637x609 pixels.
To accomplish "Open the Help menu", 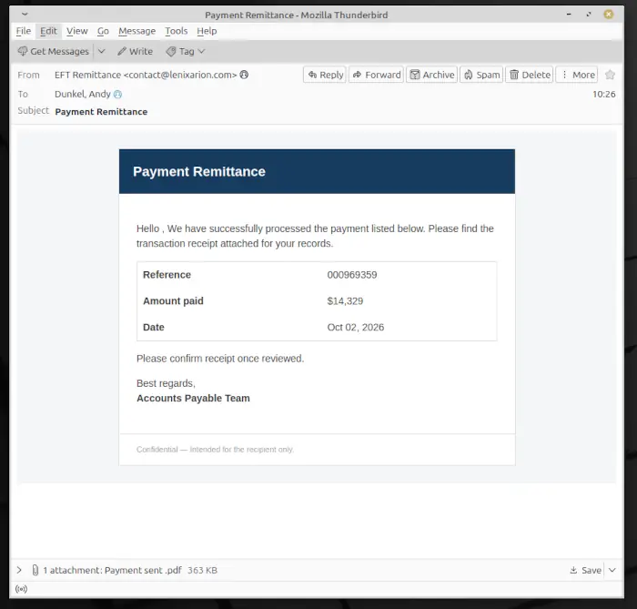I will click(x=207, y=31).
